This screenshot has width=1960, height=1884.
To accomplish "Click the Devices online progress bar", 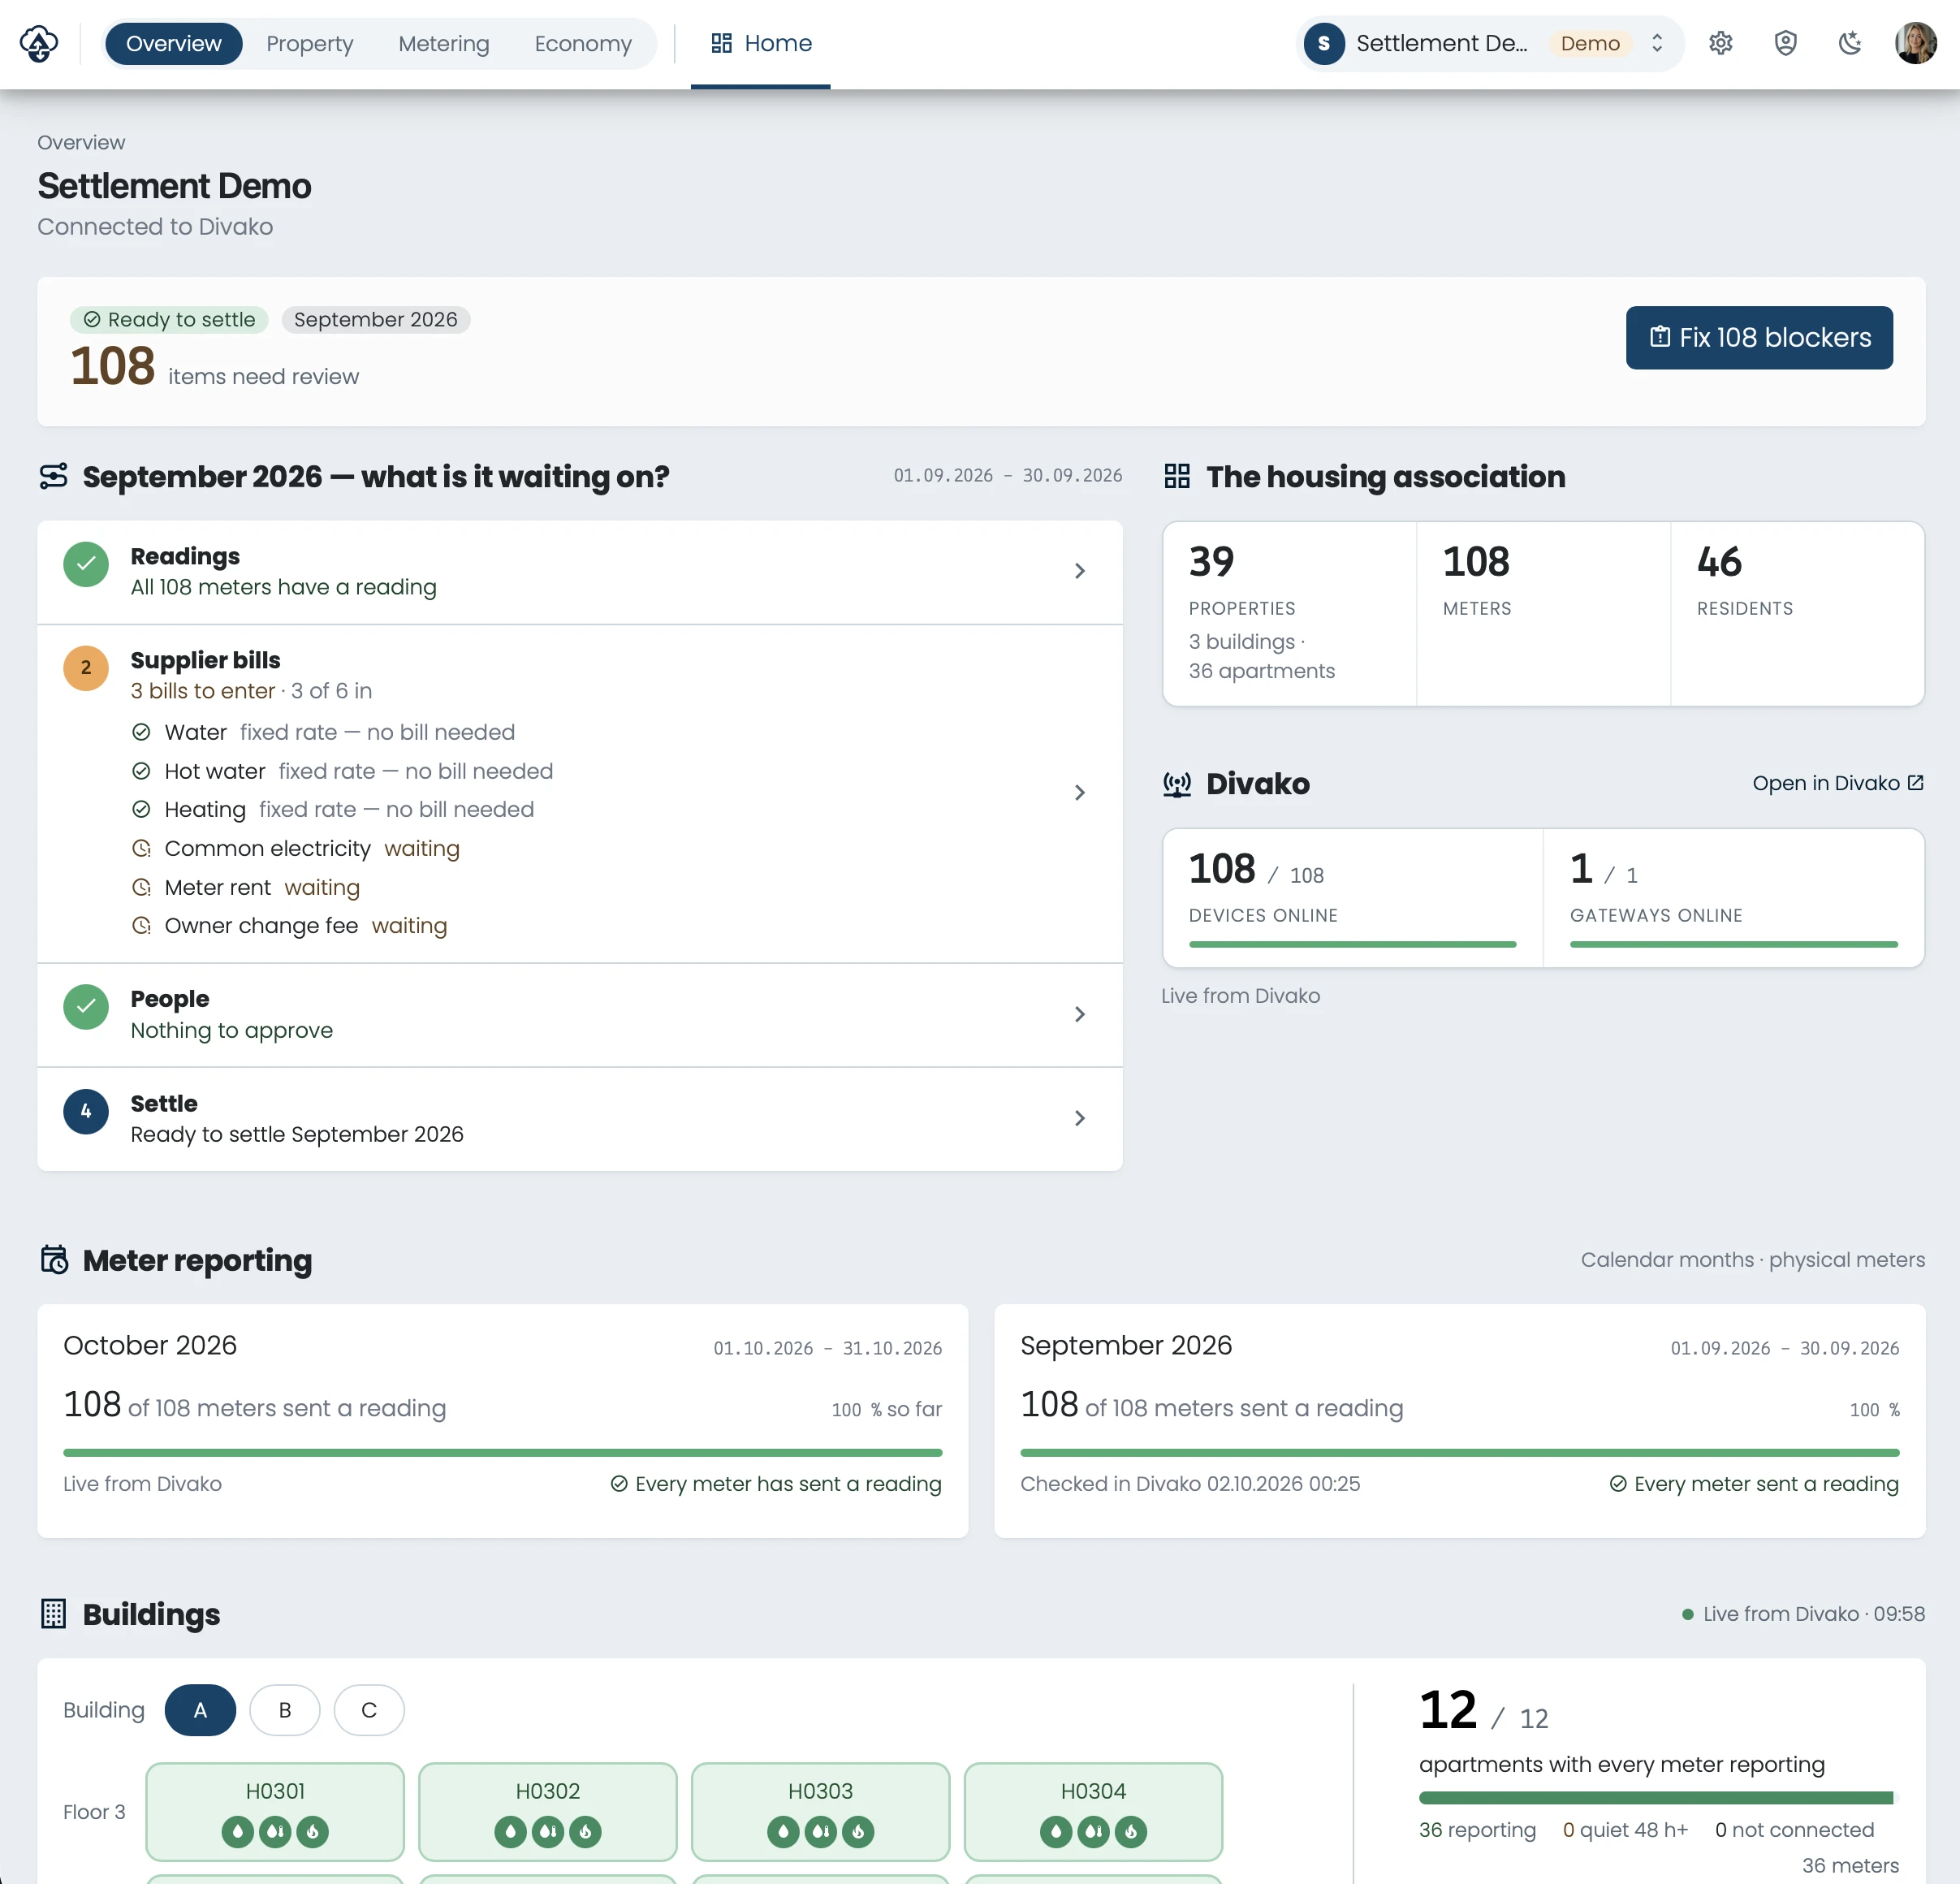I will (1352, 944).
